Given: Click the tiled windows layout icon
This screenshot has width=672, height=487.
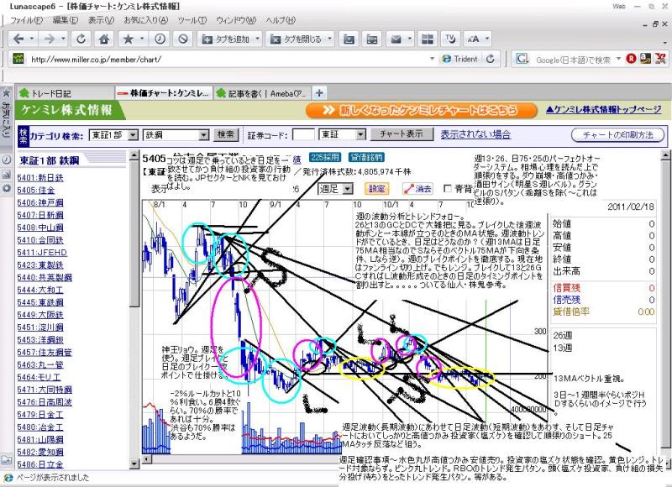Looking at the screenshot, I should tap(428, 39).
